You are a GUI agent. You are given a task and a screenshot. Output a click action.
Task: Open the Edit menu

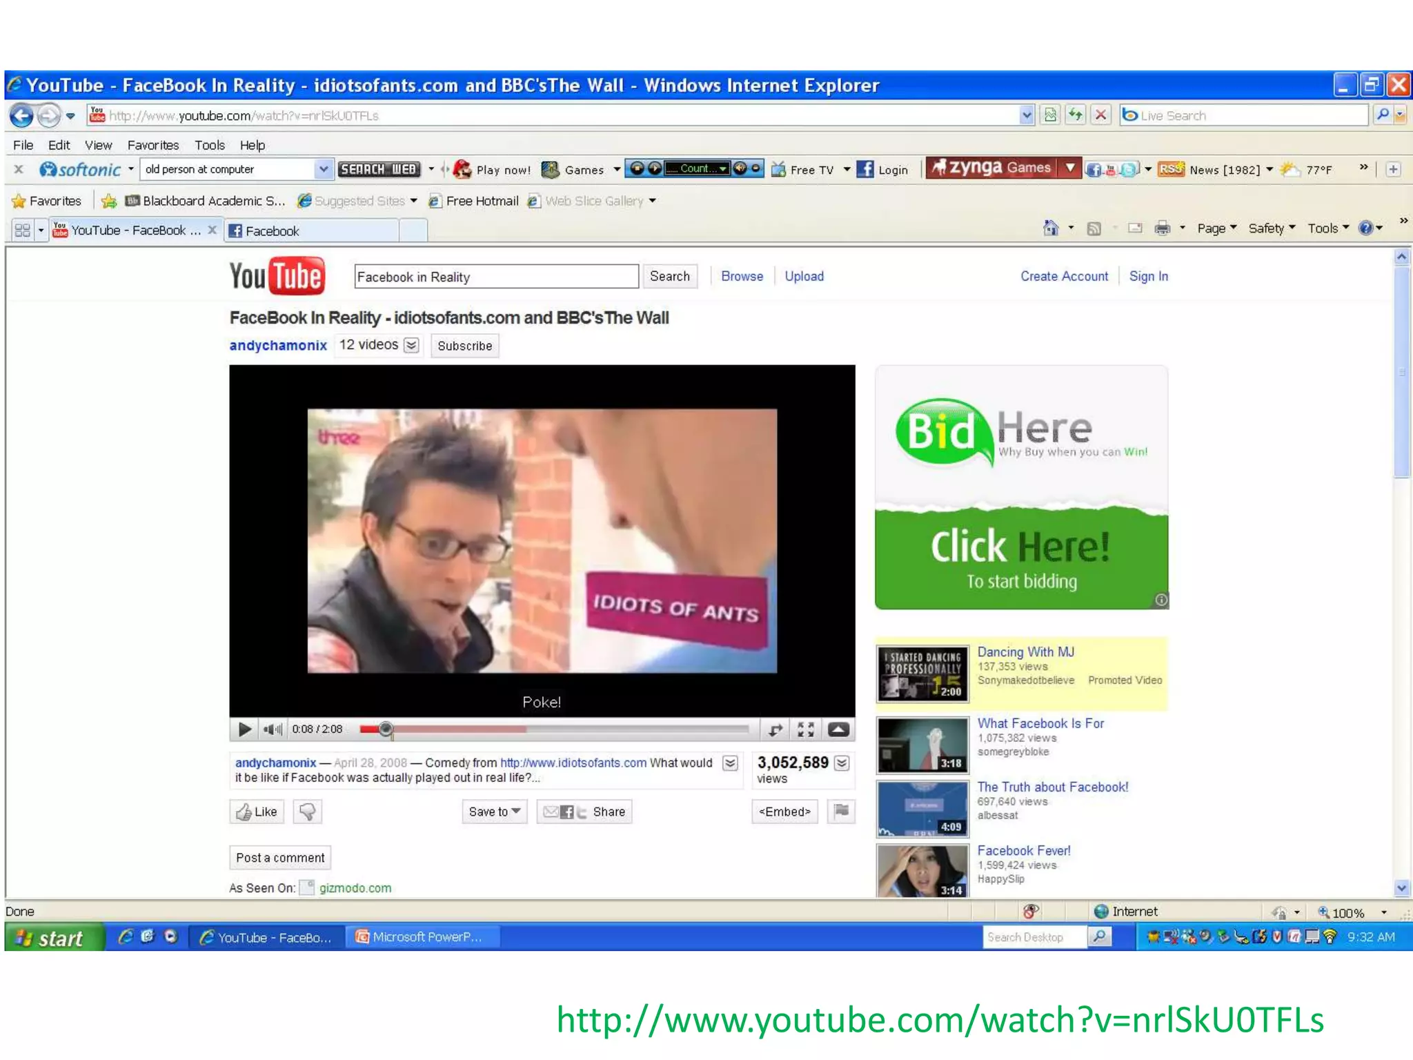pyautogui.click(x=59, y=145)
